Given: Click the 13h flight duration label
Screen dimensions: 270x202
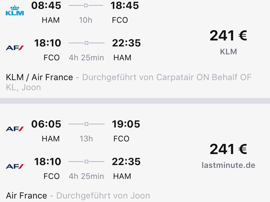Looking at the screenshot, I should (x=86, y=139).
